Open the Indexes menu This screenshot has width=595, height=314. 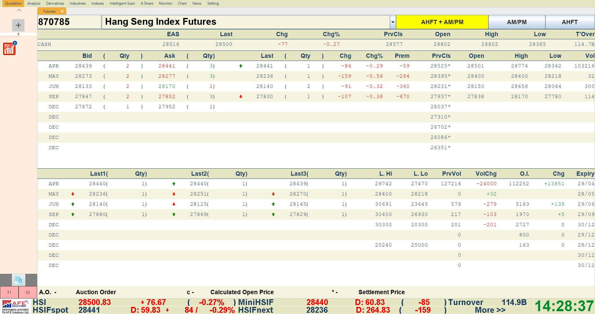click(x=98, y=3)
